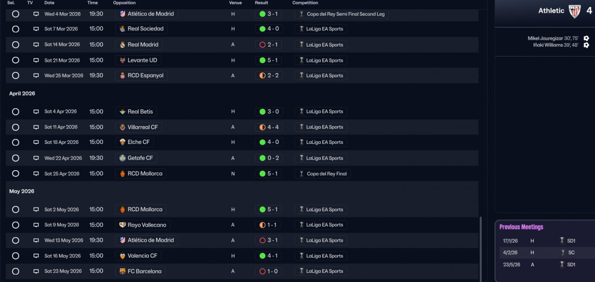Select 17/1/26 previous meeting row
Screen dimensions: 595x282
tap(547, 241)
